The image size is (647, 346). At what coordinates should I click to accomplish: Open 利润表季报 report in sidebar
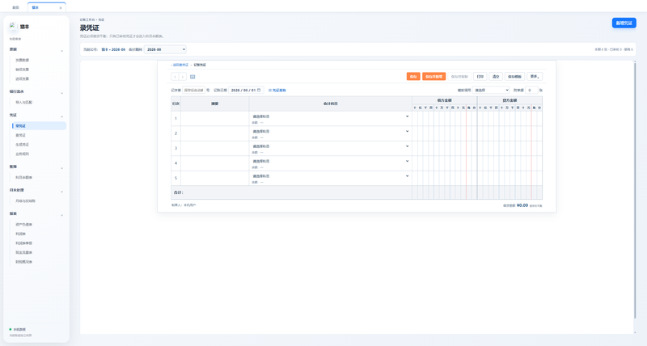tap(24, 243)
